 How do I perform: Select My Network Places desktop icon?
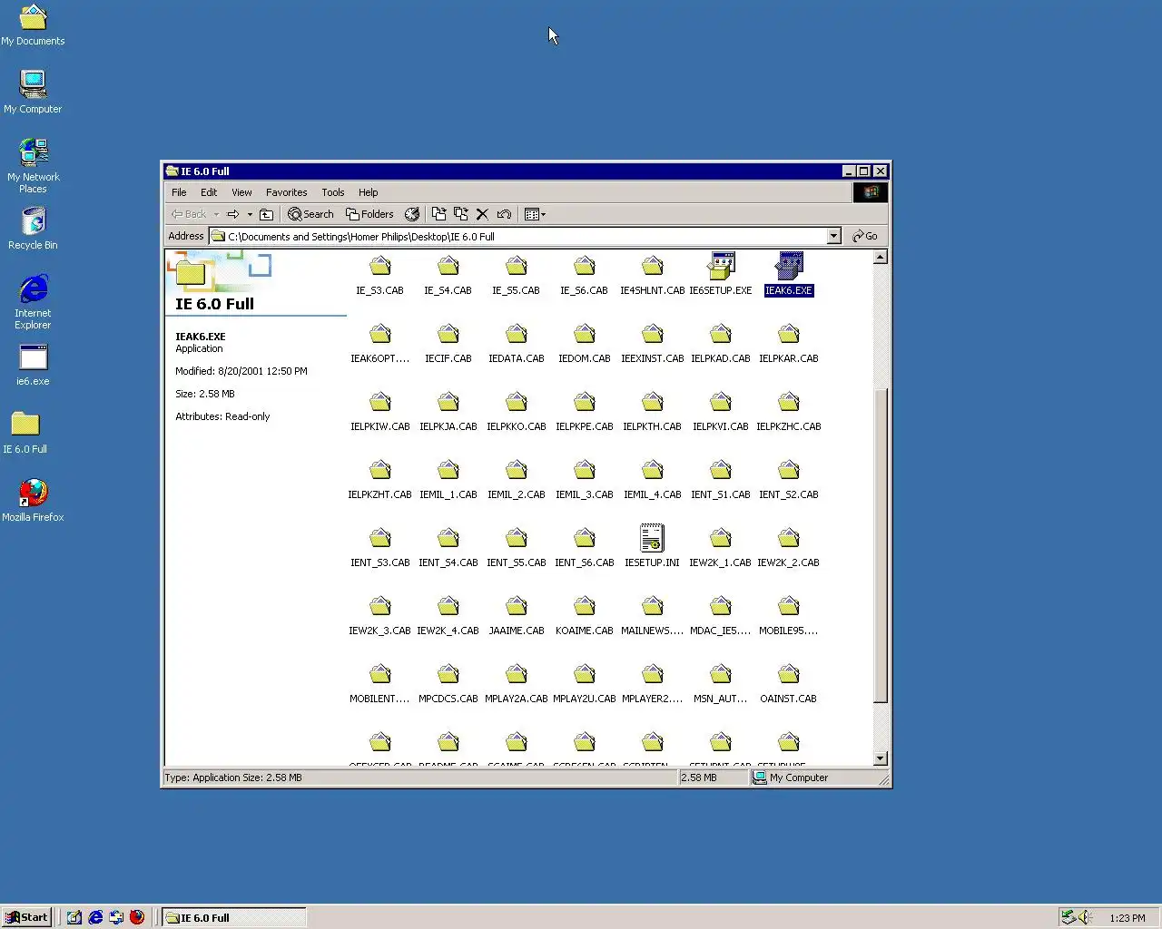(33, 165)
